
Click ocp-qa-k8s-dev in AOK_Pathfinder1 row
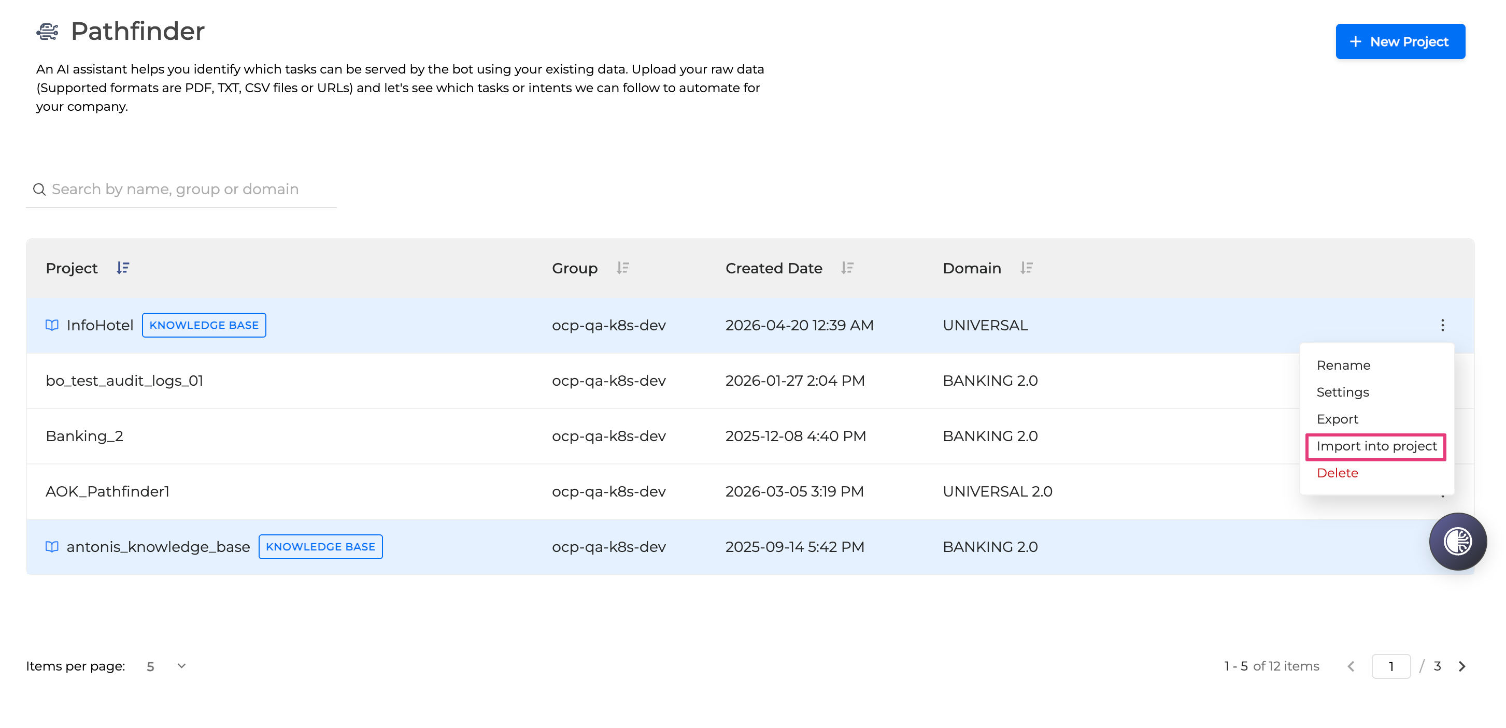[x=608, y=492]
